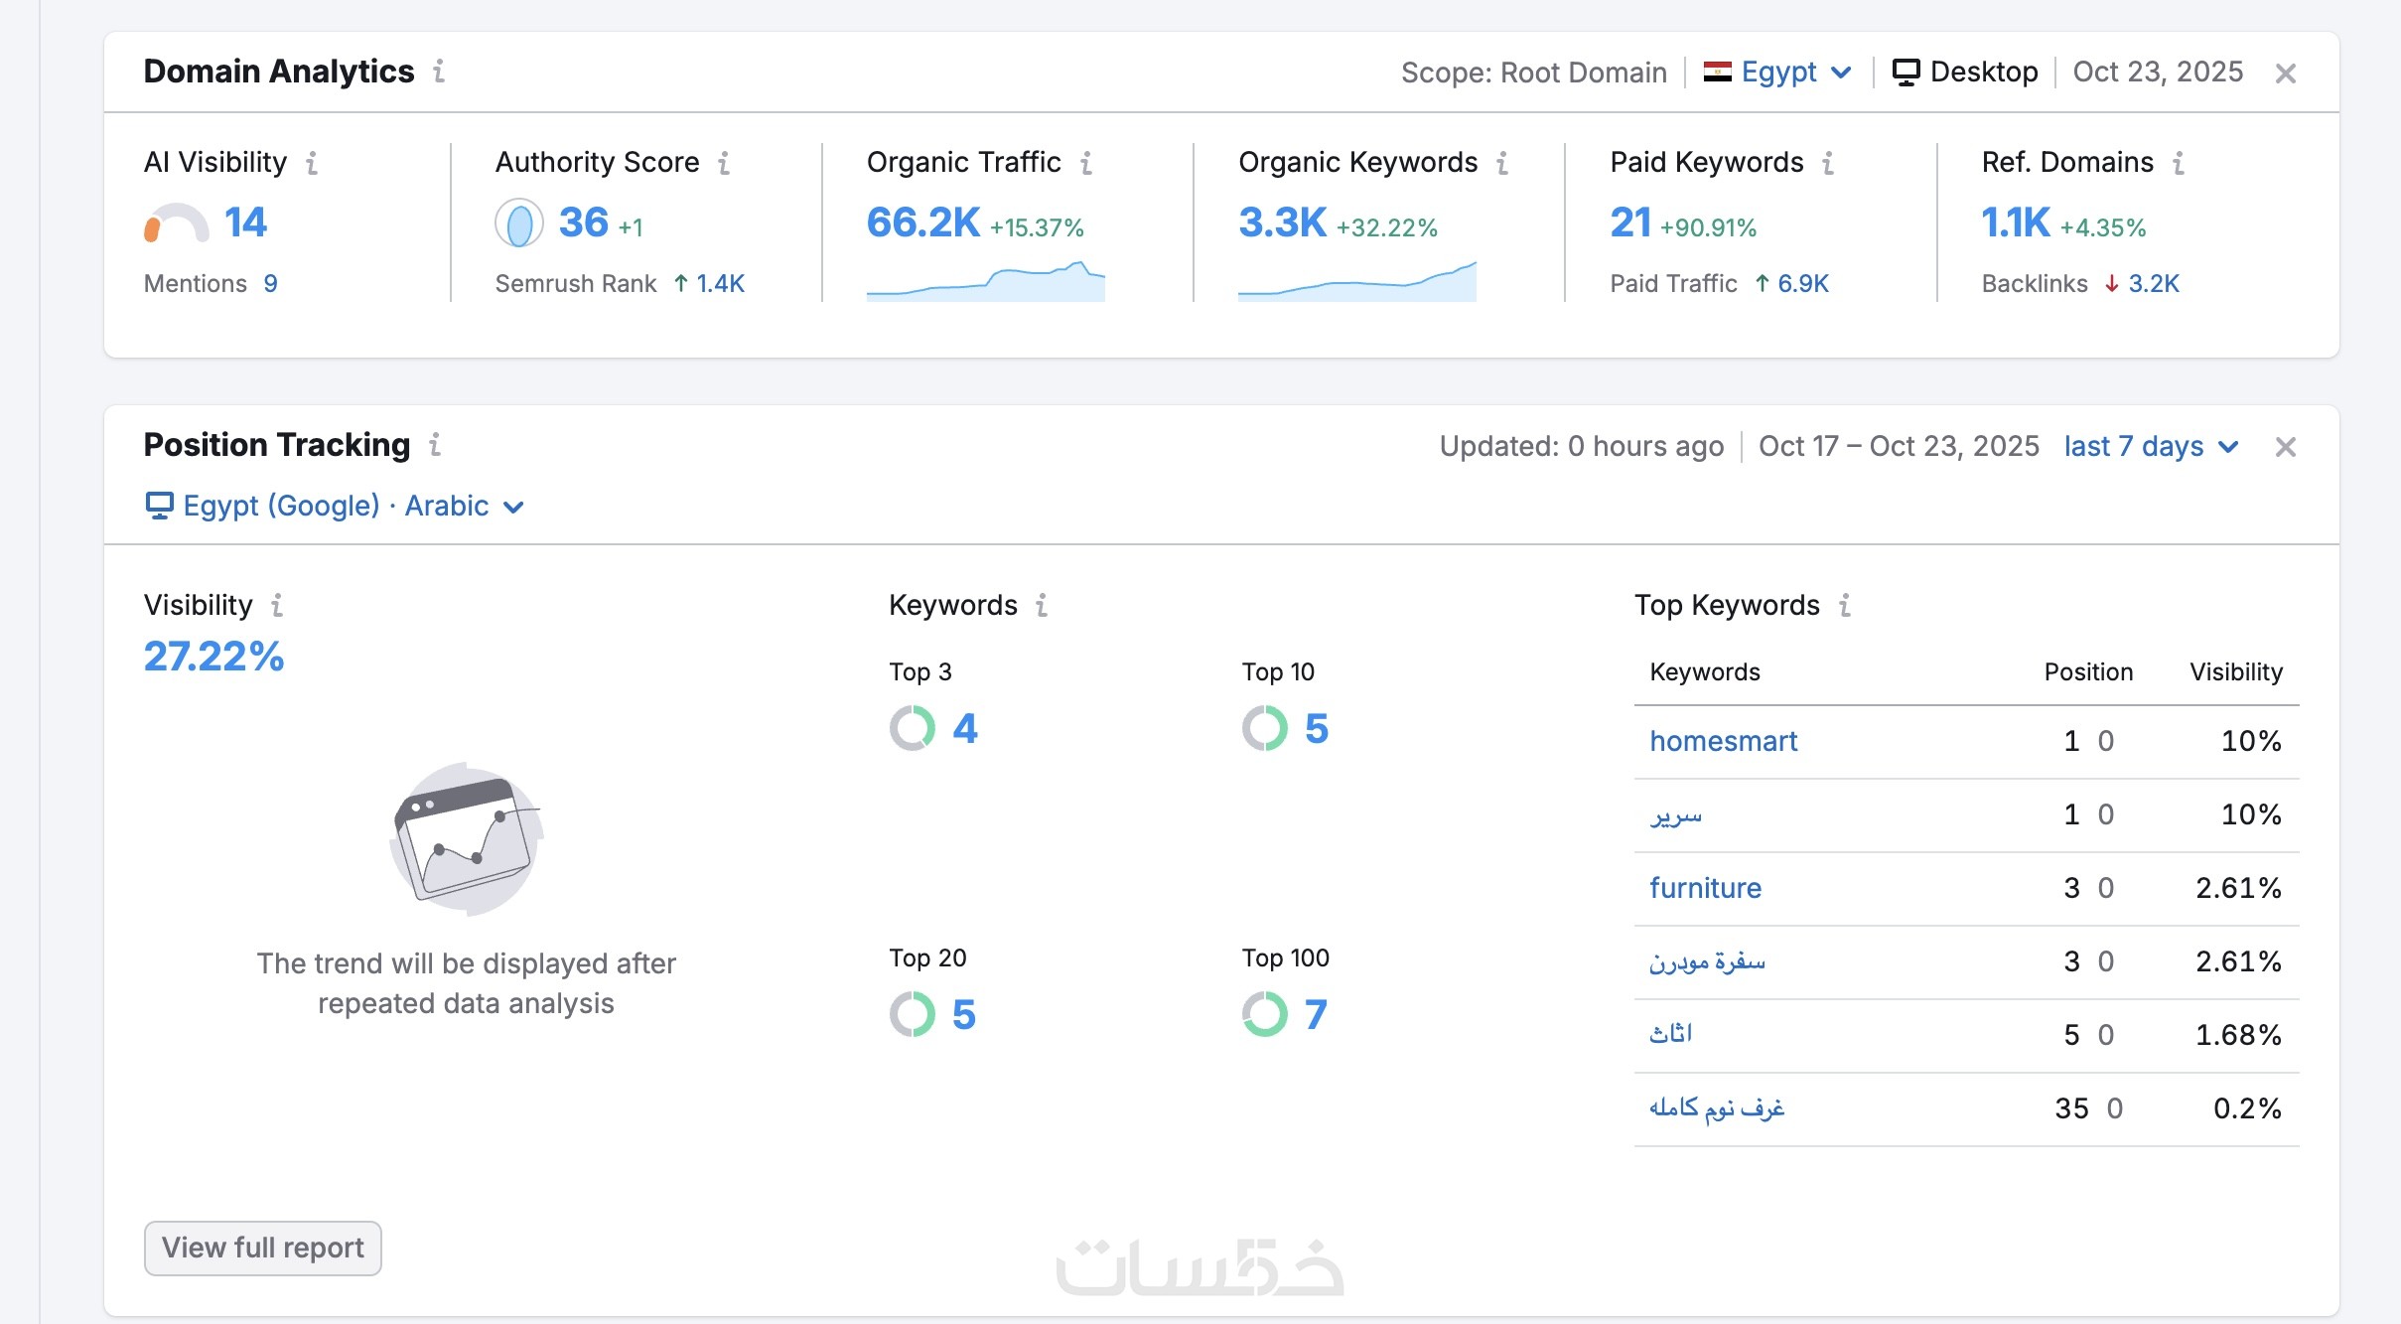Open Egypt (Google) Arabic location dropdown

tap(336, 507)
